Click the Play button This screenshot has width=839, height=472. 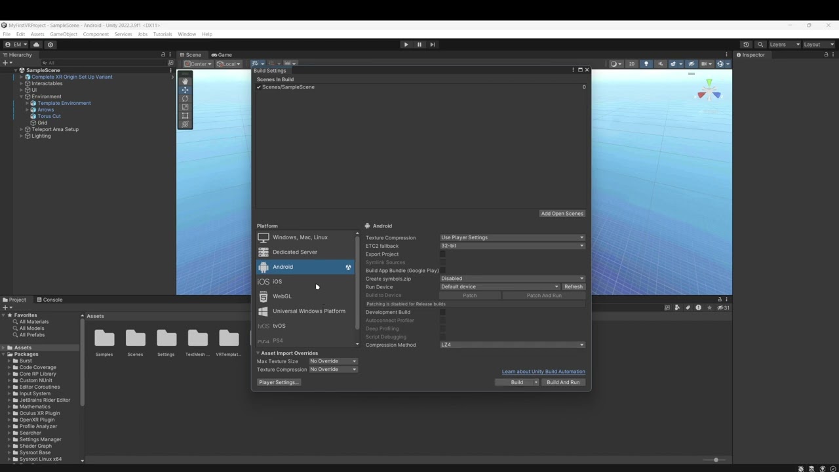(x=406, y=45)
